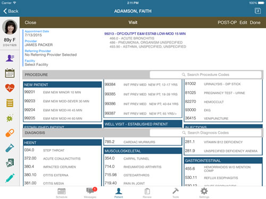Image resolution: width=266 pixels, height=199 pixels.
Task: Open the calendar appointments sidebar icon
Action: (10, 73)
